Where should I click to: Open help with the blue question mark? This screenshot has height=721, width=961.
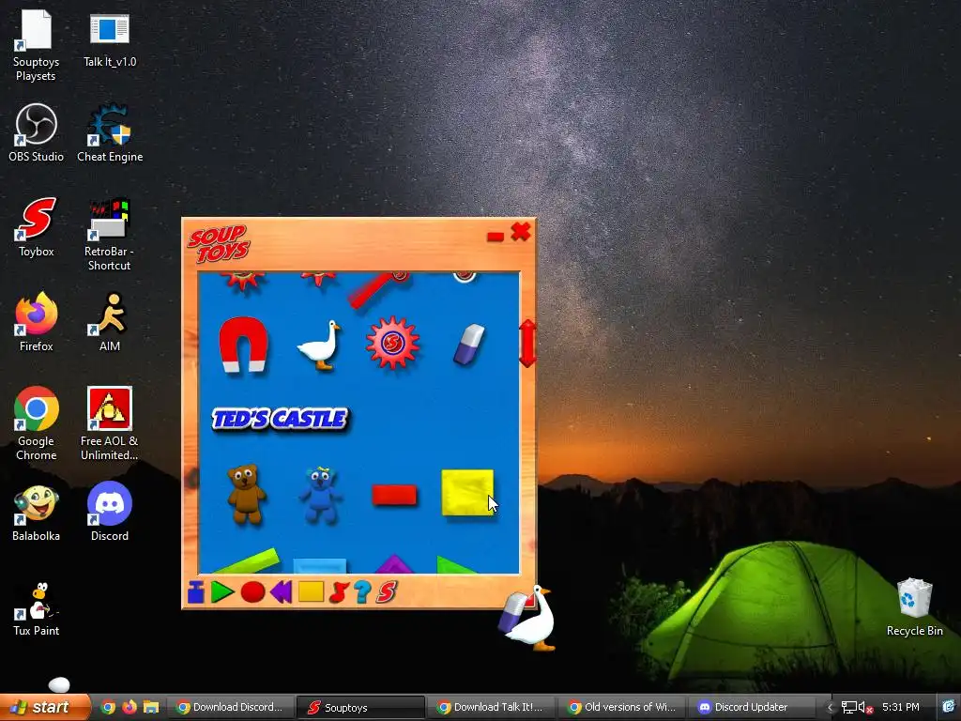click(x=362, y=592)
